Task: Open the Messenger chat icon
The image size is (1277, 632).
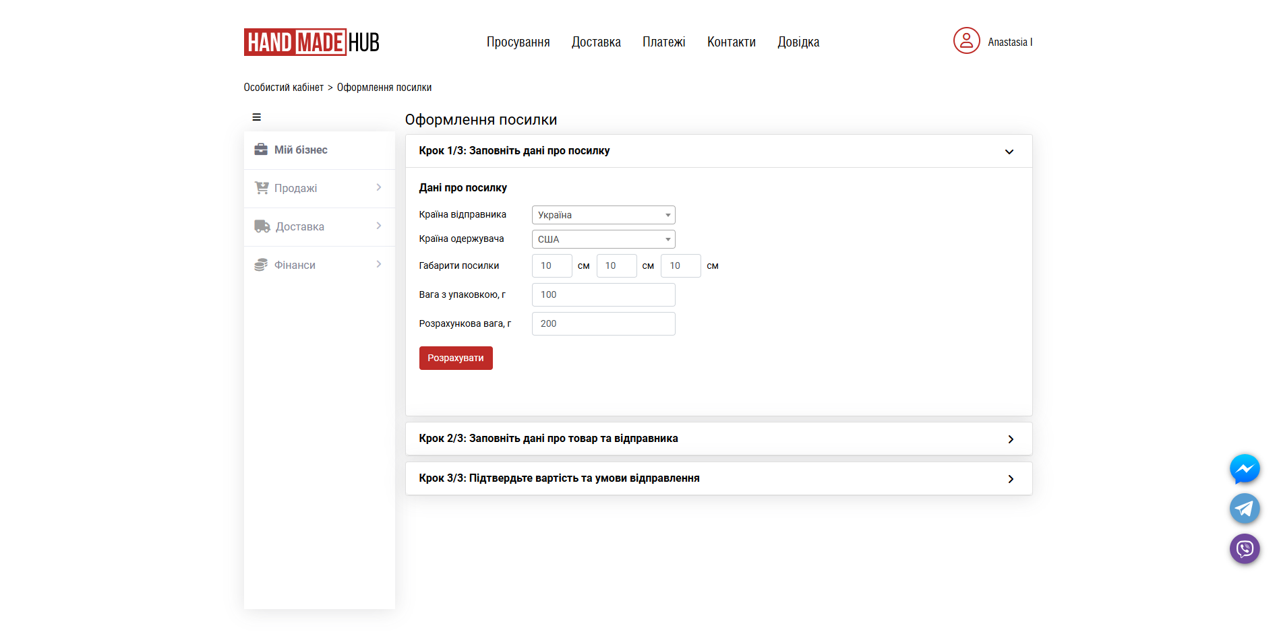Action: click(x=1245, y=469)
